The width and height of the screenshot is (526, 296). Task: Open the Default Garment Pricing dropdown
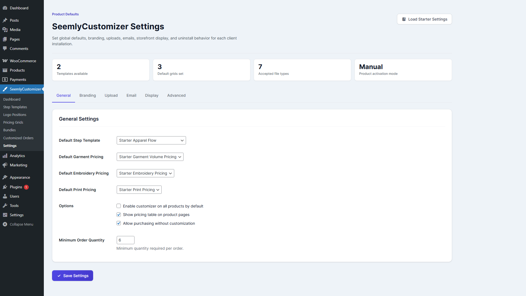[x=150, y=157]
